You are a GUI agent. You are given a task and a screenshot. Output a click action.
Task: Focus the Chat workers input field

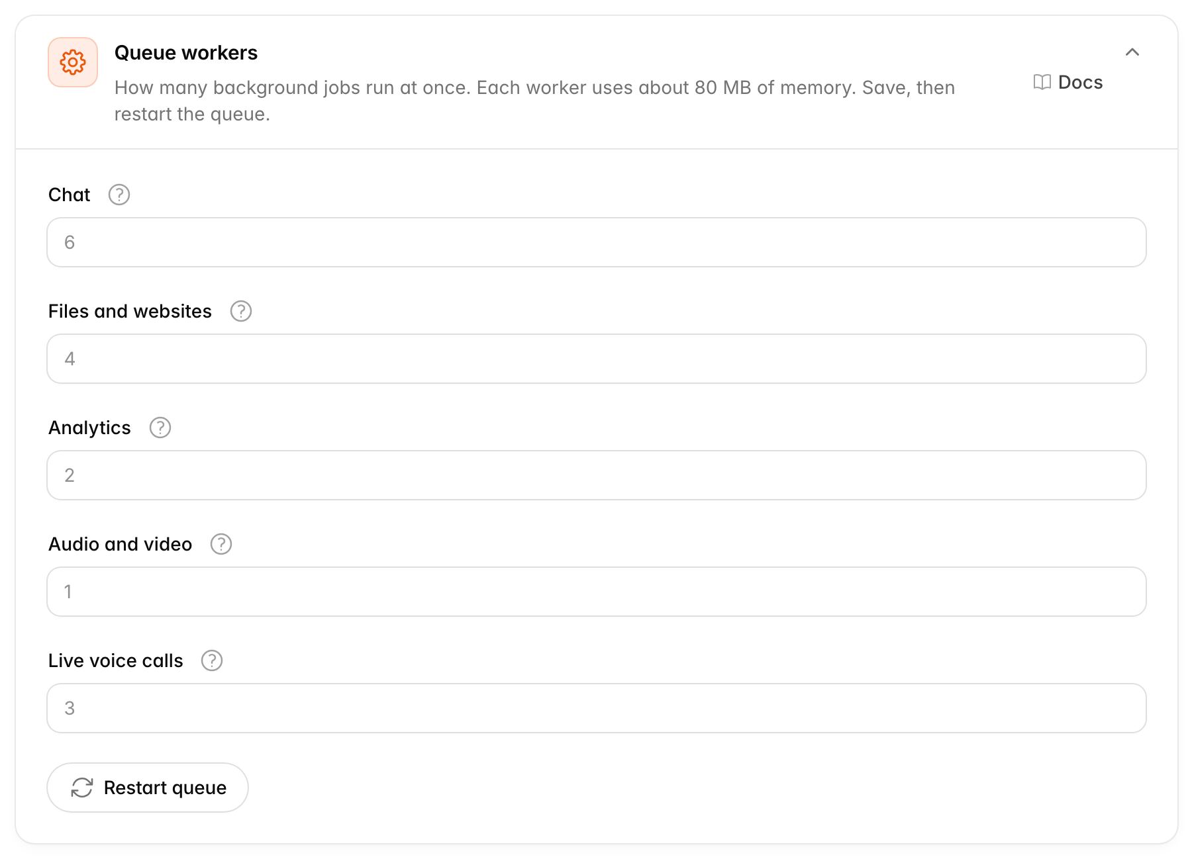(597, 242)
